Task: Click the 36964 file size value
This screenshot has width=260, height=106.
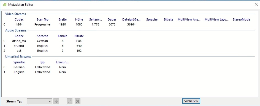Action: pos(131,24)
